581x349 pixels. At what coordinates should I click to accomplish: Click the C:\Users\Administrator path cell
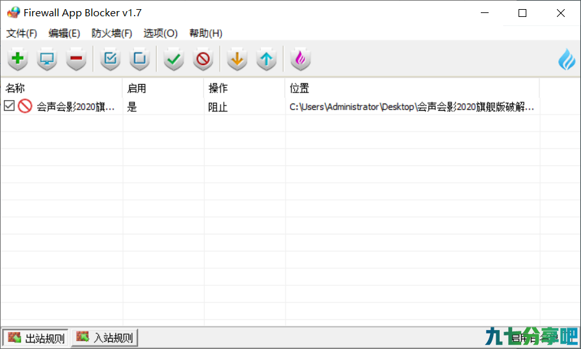pyautogui.click(x=412, y=107)
